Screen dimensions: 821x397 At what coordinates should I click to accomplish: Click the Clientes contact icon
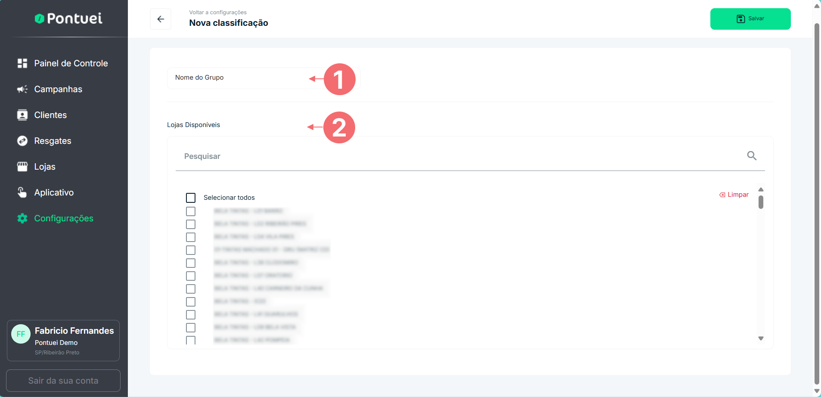coord(22,115)
